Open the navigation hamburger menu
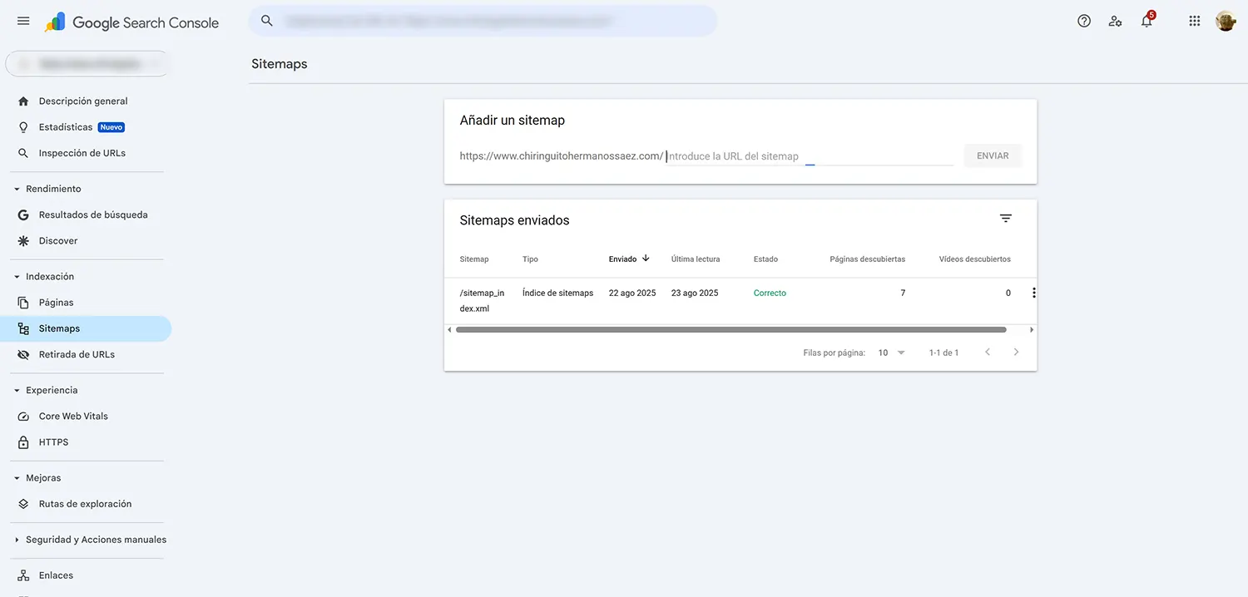Screen dimensions: 1248x597 pyautogui.click(x=22, y=21)
